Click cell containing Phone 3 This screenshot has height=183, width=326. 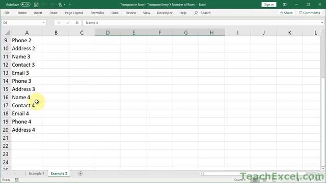(27, 81)
